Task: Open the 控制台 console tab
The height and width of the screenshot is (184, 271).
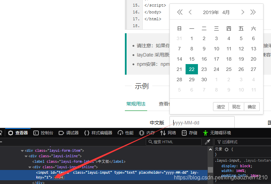Action: pos(43,133)
